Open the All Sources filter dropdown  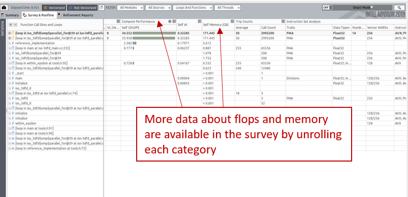click(x=158, y=8)
